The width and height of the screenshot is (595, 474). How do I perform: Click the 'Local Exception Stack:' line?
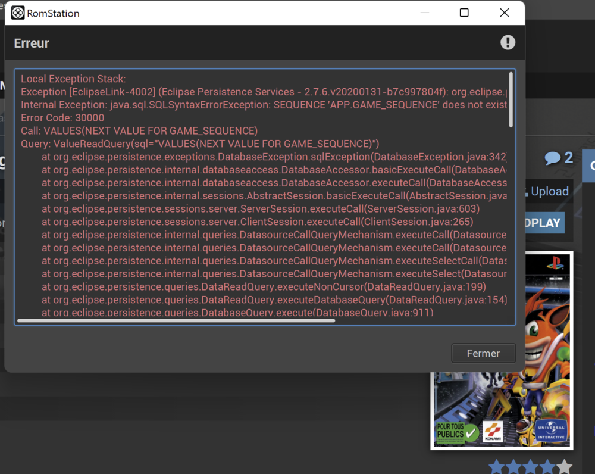pyautogui.click(x=73, y=79)
